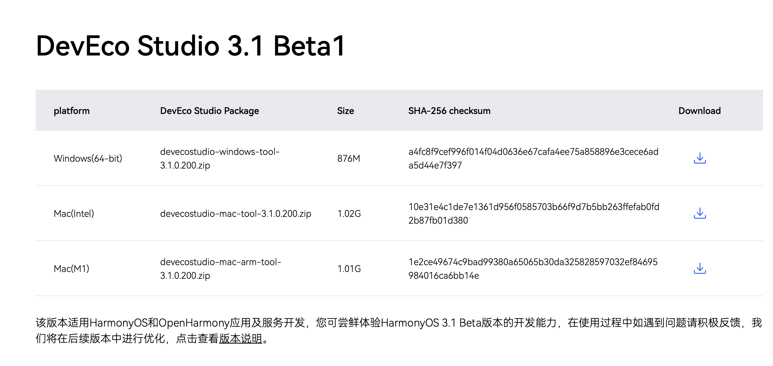
Task: Click the Size column header
Action: [x=345, y=111]
